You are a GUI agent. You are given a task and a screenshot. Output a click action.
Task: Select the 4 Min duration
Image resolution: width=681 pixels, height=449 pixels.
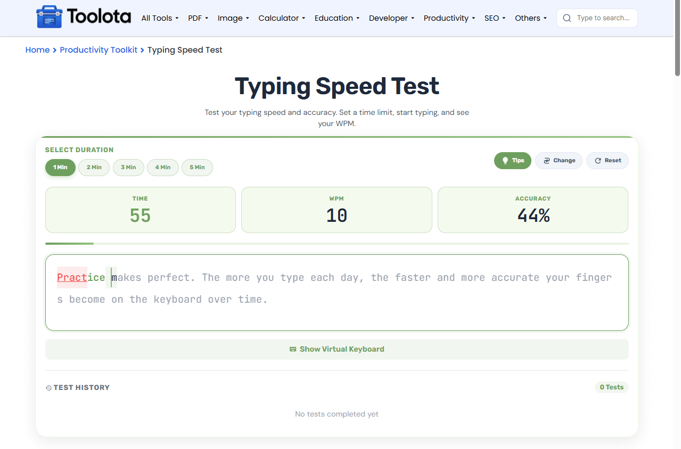[163, 167]
